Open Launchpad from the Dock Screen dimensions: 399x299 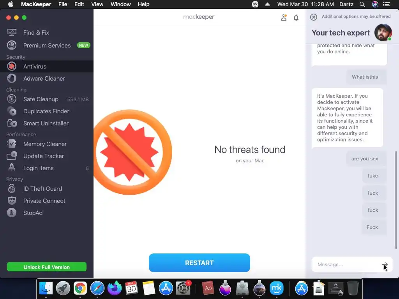pyautogui.click(x=63, y=288)
